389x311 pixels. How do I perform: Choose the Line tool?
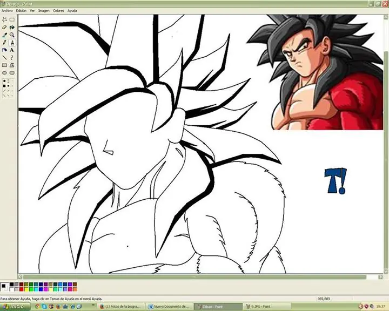pyautogui.click(x=4, y=58)
